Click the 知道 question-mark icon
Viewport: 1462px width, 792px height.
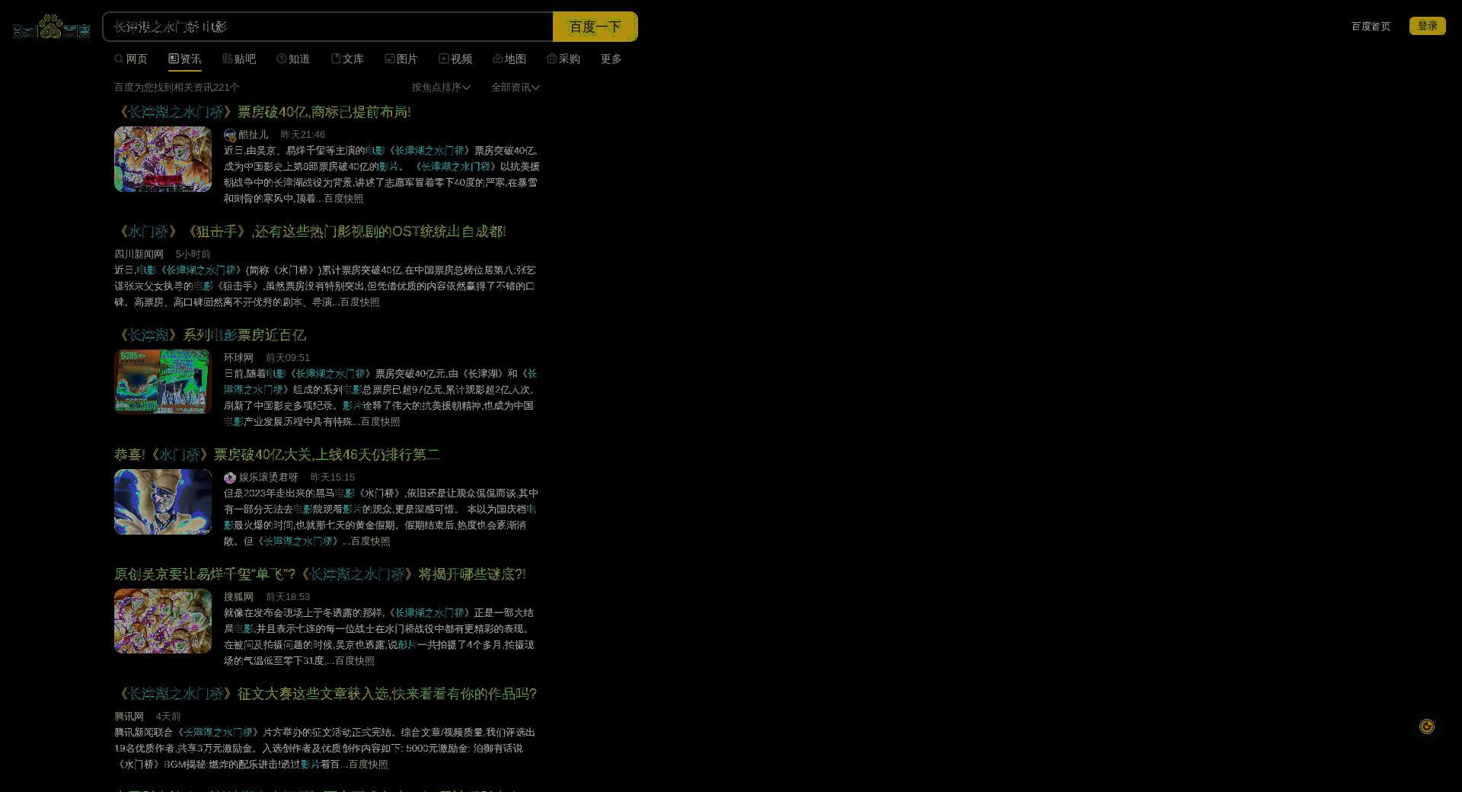coord(281,59)
